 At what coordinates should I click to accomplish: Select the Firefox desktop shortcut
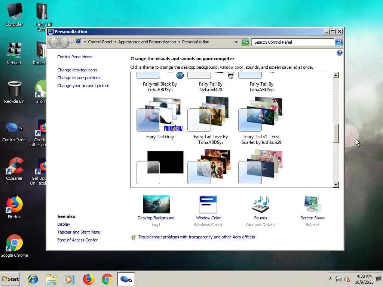14,207
